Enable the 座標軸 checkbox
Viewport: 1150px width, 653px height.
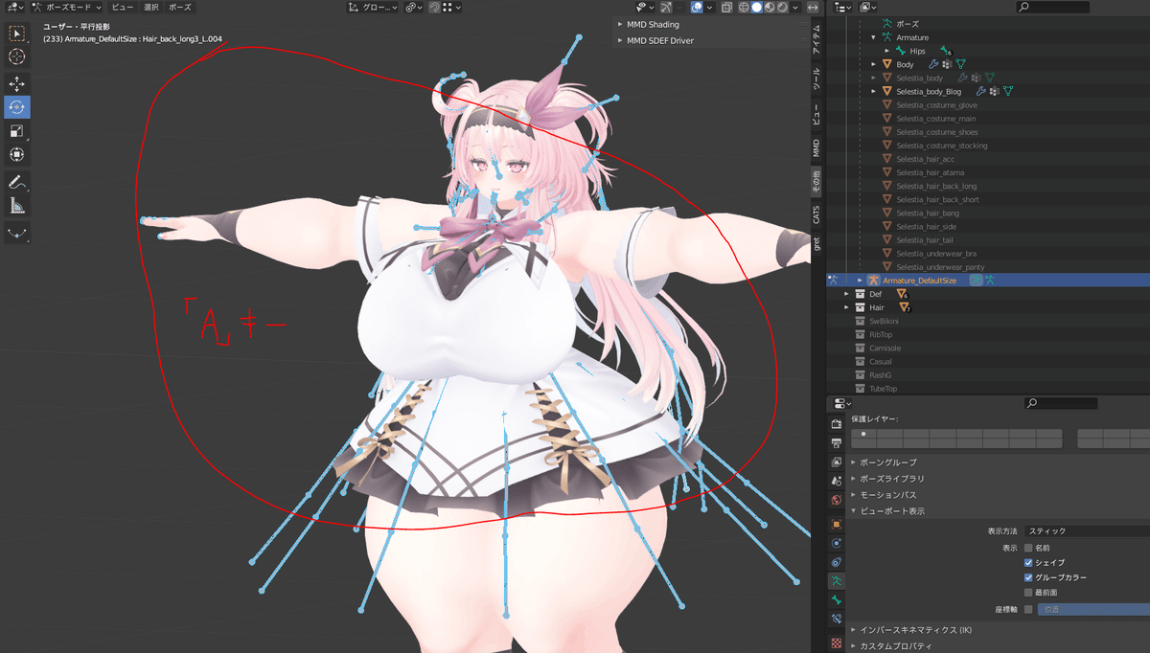point(1028,609)
